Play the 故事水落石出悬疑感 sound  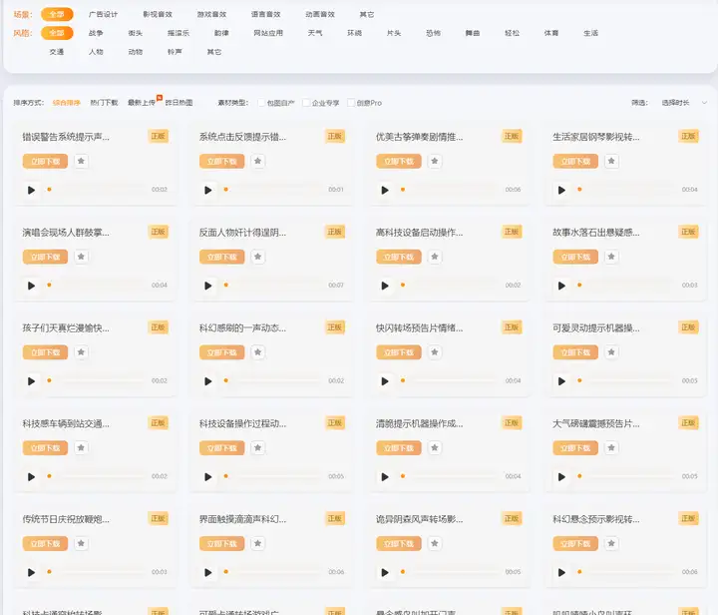pyautogui.click(x=561, y=286)
